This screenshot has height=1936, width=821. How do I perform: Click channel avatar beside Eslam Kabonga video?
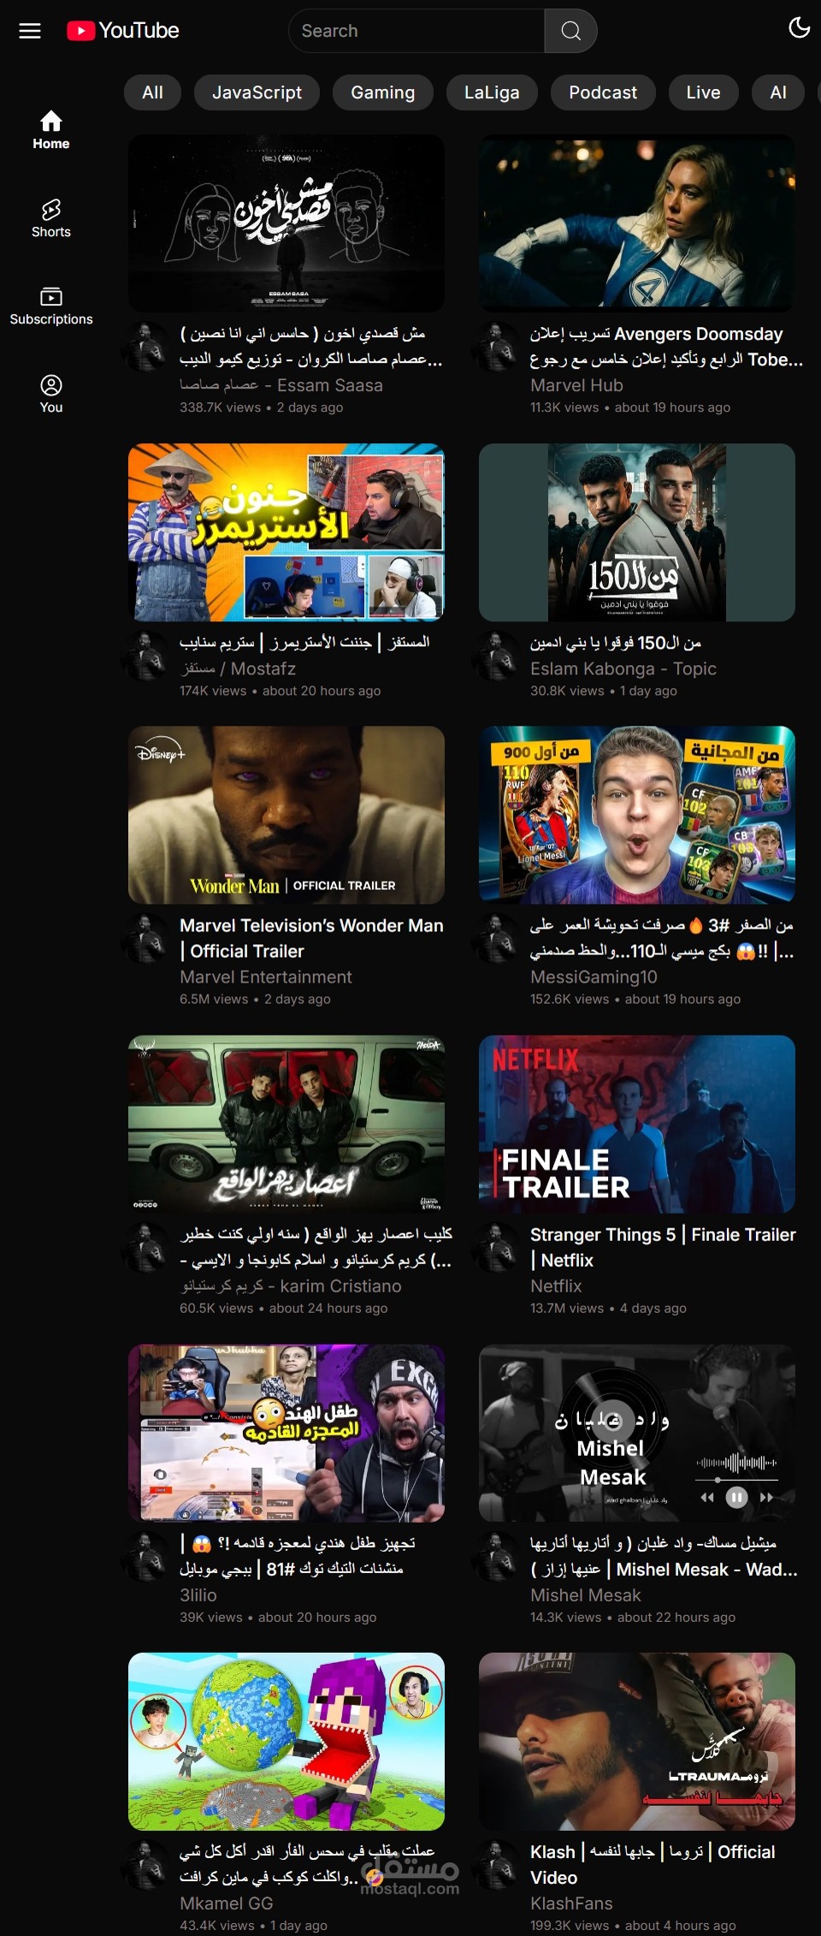pyautogui.click(x=496, y=656)
